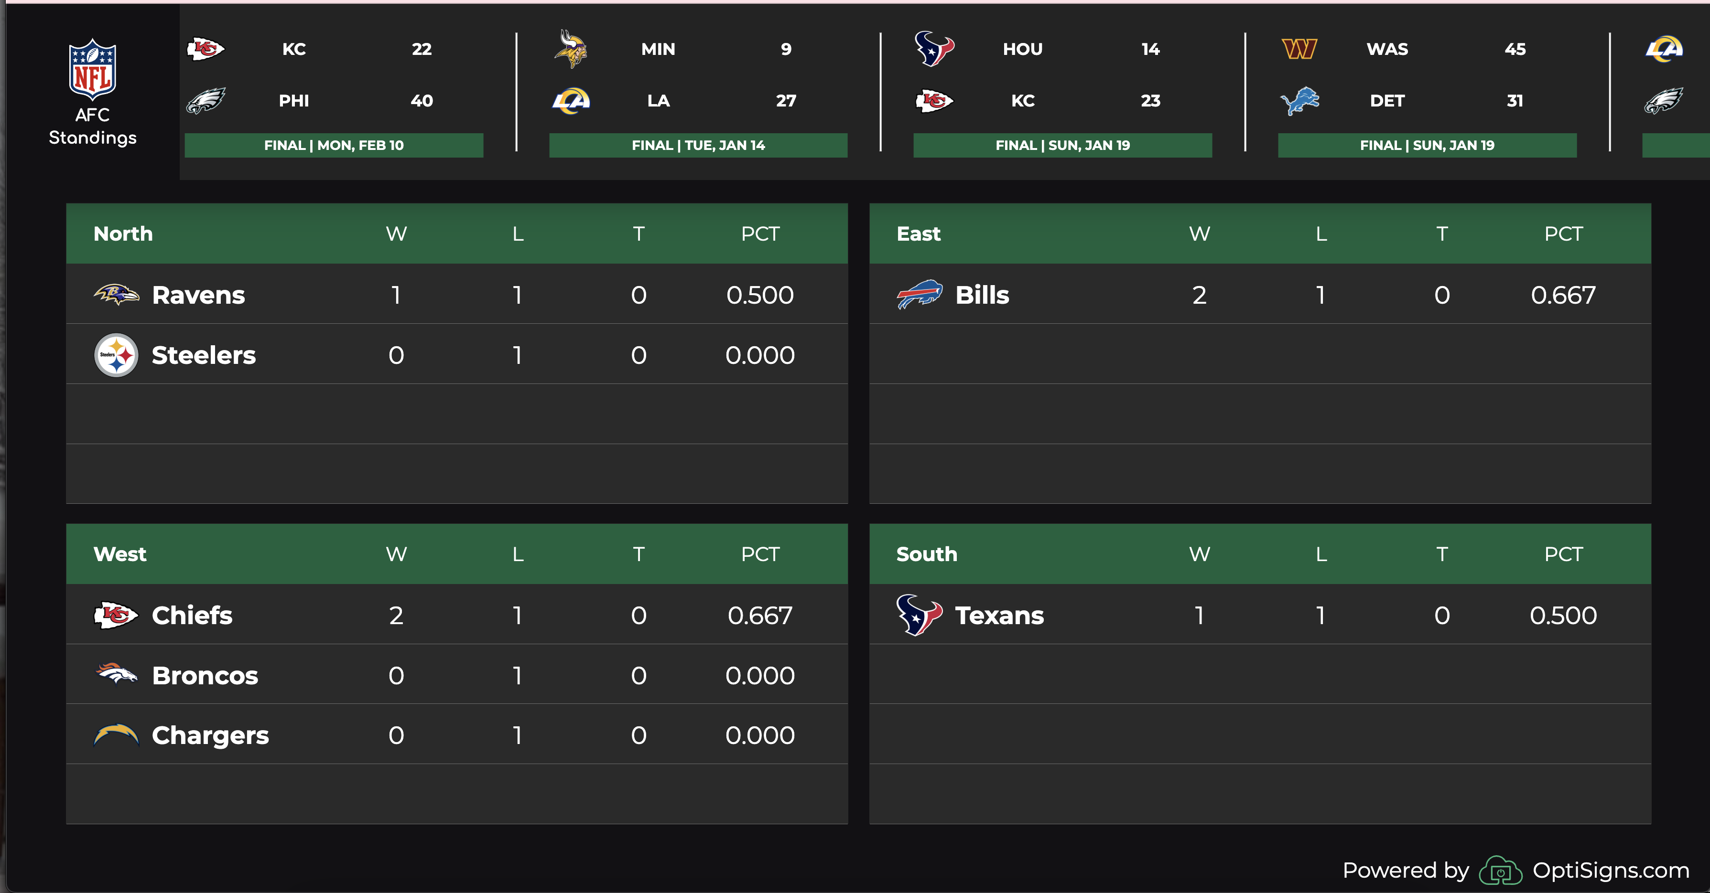Click the North division header
This screenshot has width=1710, height=893.
pos(123,234)
